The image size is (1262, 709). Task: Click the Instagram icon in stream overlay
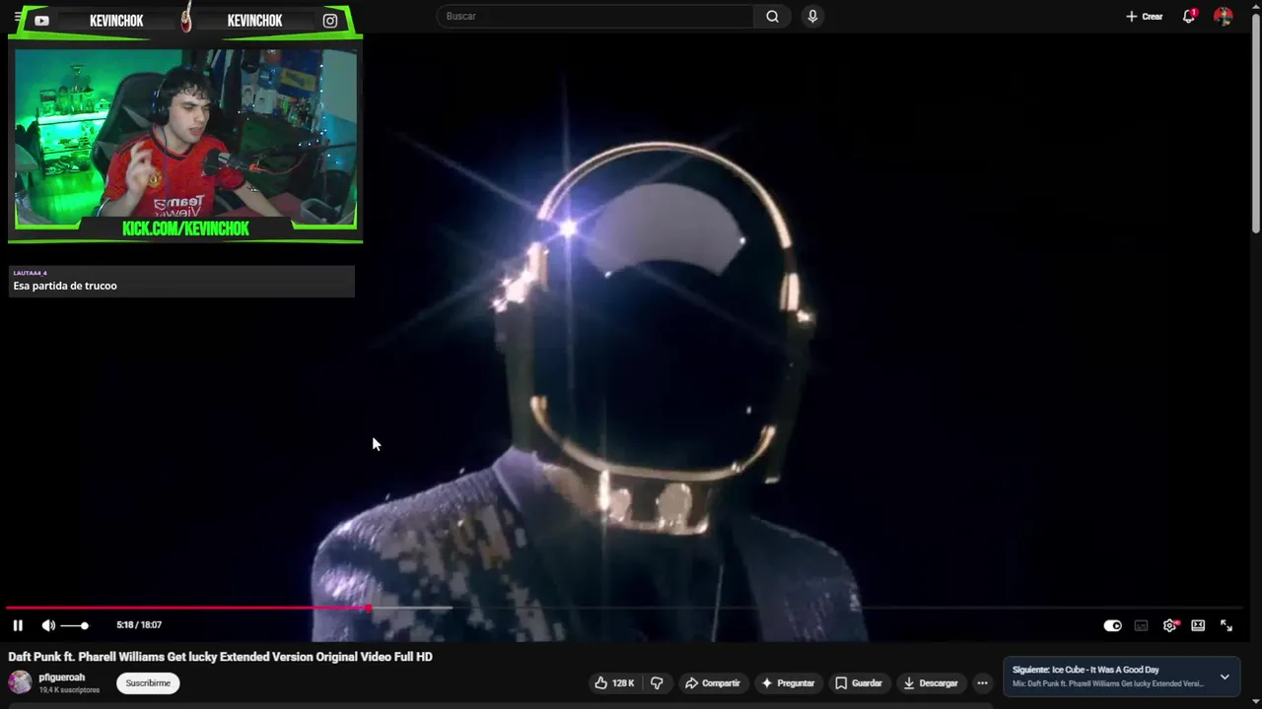click(x=330, y=21)
